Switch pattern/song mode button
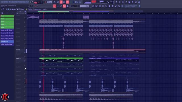The height and width of the screenshot is (102, 182). point(36,2)
